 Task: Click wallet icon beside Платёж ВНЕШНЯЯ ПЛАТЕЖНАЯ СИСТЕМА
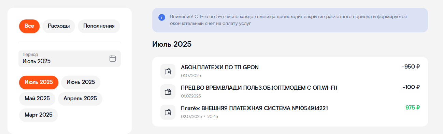click(168, 112)
